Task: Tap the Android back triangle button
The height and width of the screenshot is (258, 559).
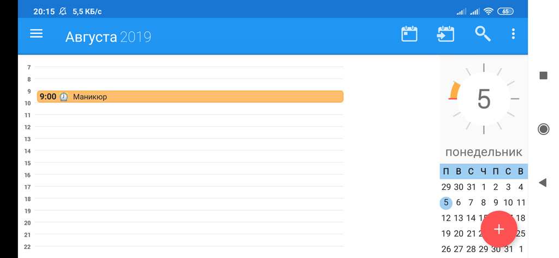Action: [543, 183]
